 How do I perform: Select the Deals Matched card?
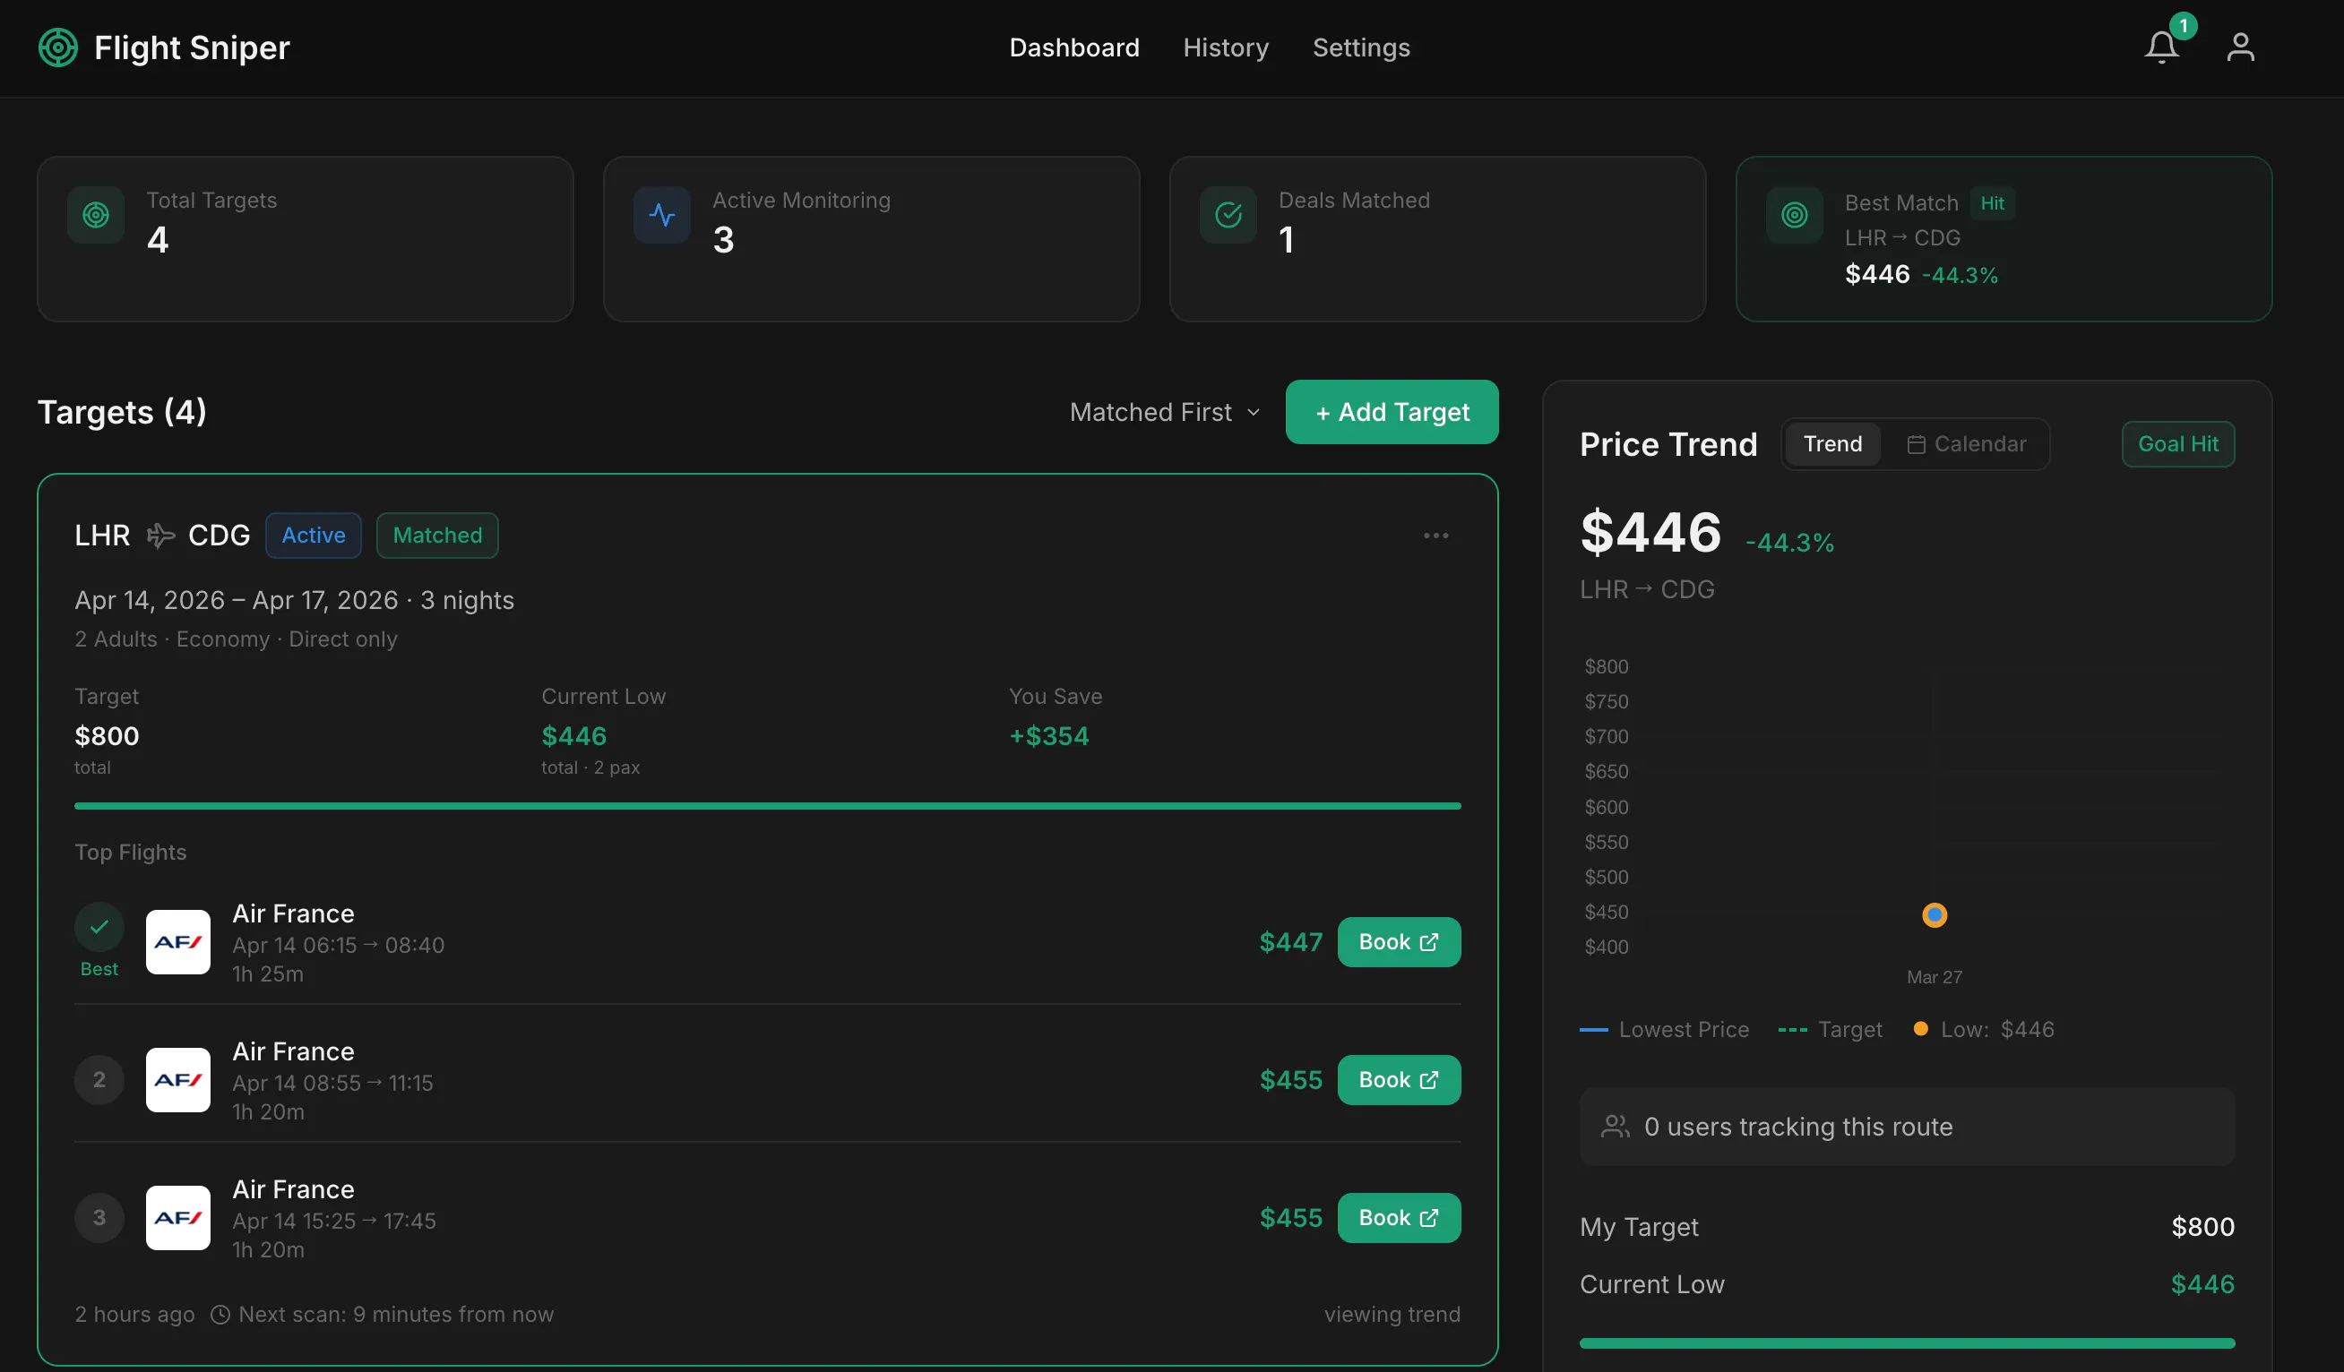[x=1437, y=239]
